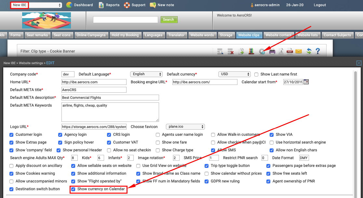Viewport: 363px width, 198px height.
Task: Toggle the Agency login checkbox
Action: (x=60, y=135)
